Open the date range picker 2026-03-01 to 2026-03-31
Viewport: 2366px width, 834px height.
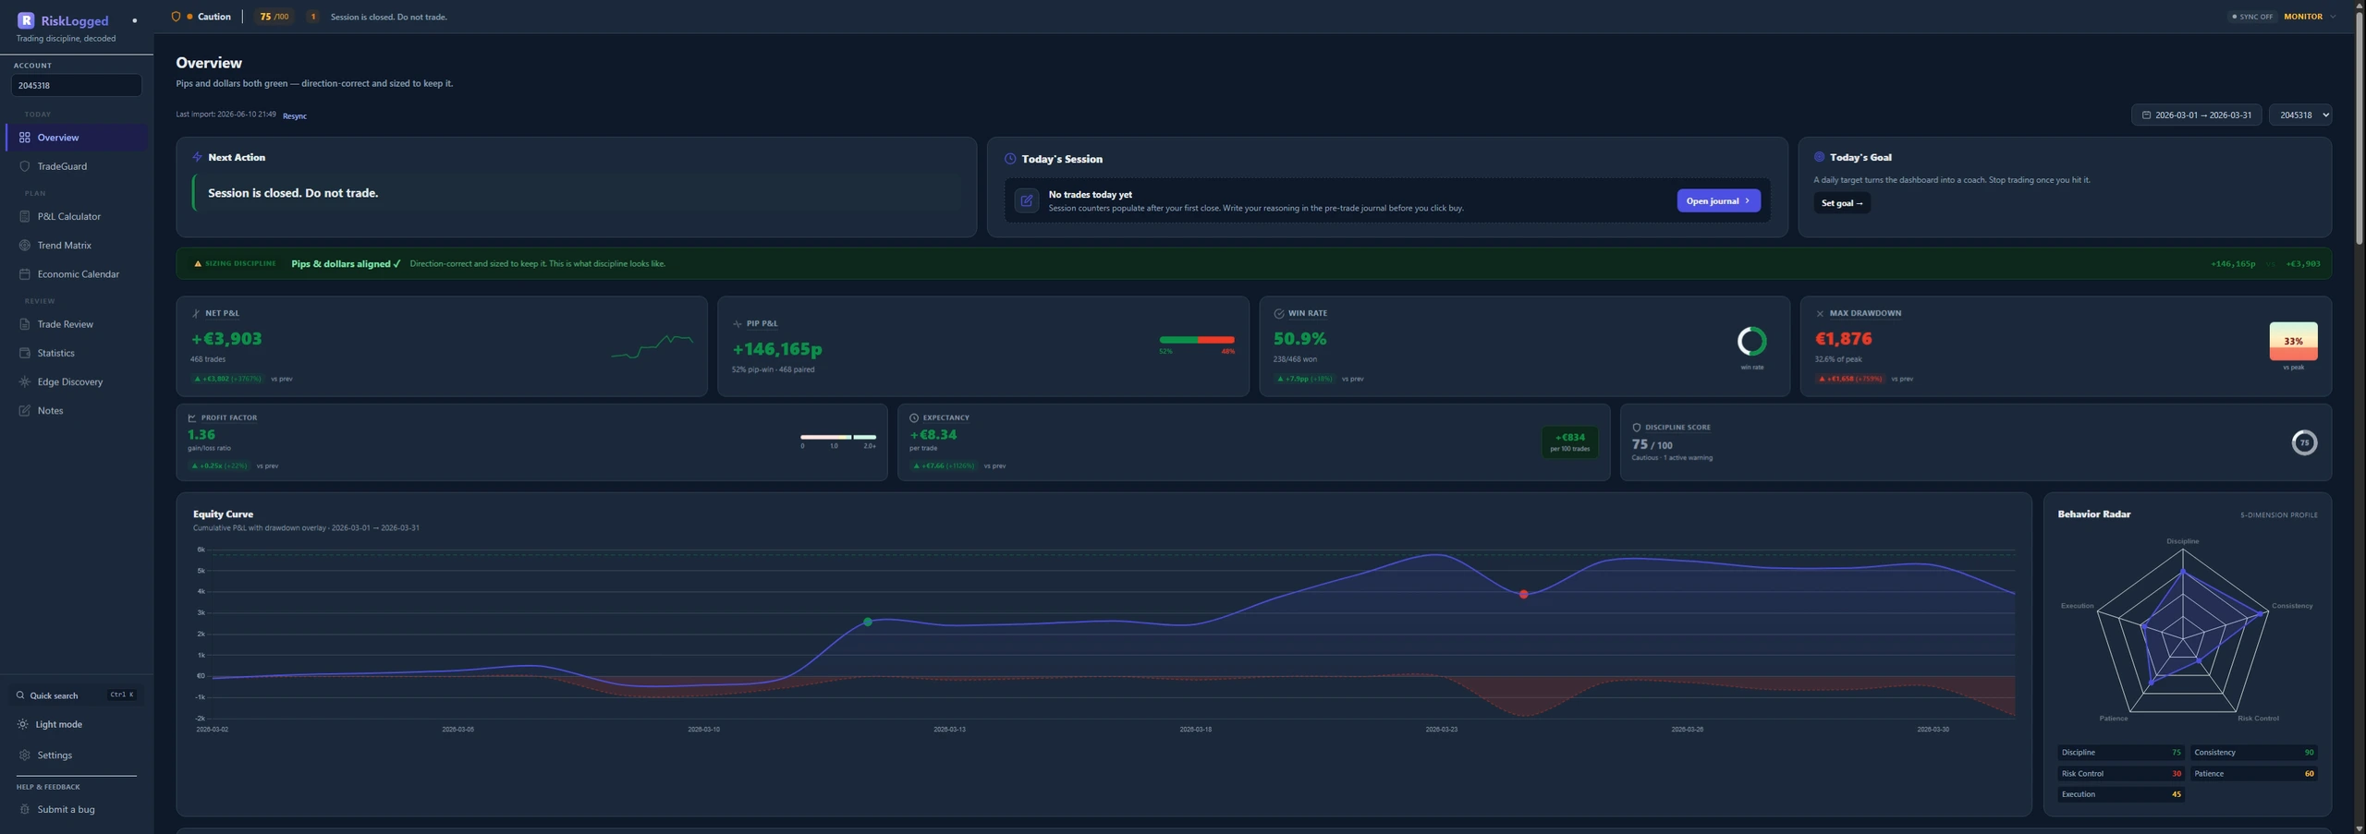coord(2196,115)
